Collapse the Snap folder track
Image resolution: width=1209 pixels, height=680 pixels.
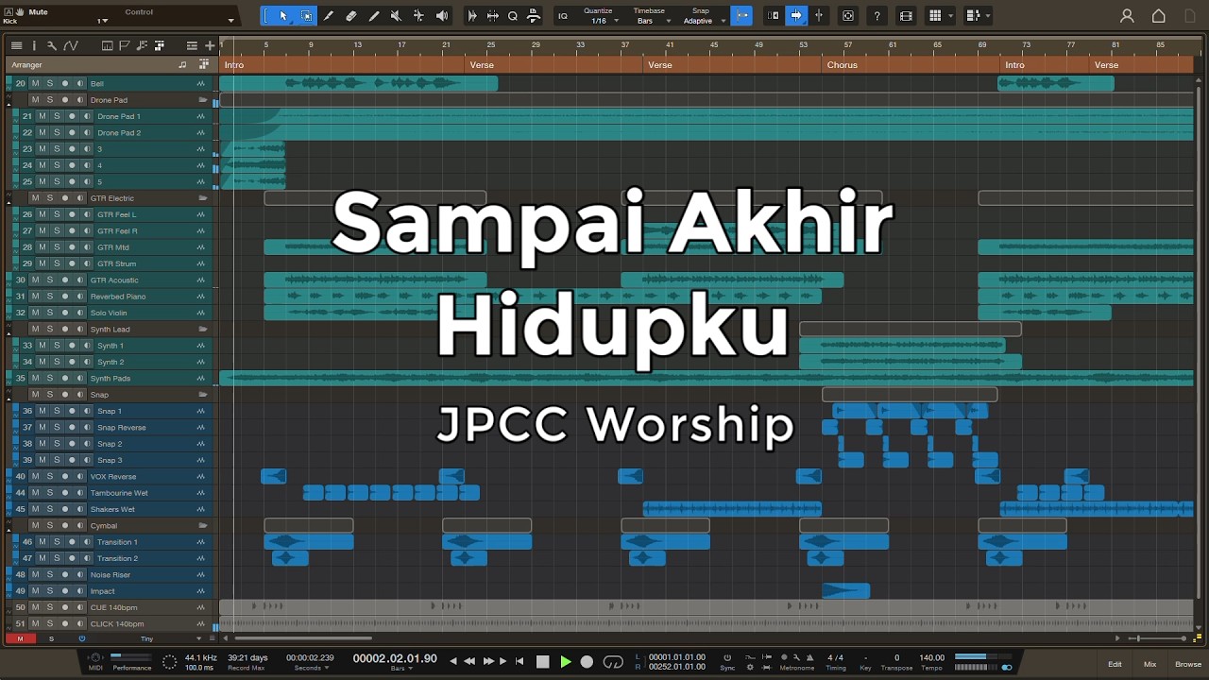pyautogui.click(x=9, y=398)
